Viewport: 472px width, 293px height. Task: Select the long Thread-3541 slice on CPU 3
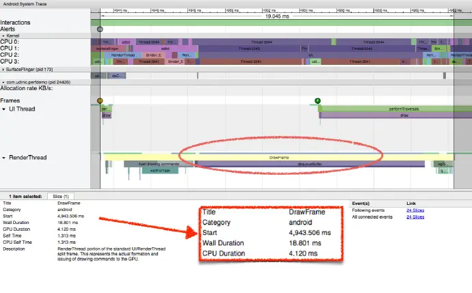[251, 61]
